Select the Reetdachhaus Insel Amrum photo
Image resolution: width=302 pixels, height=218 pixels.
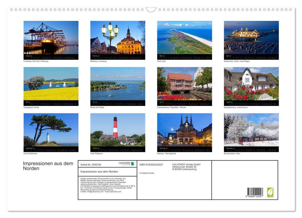click(x=251, y=83)
